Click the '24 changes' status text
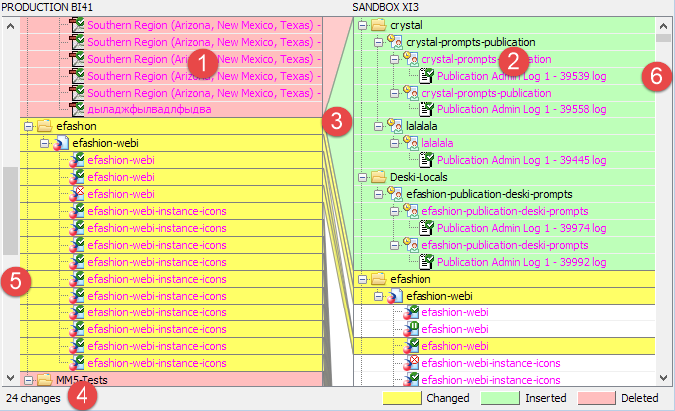Screen dimensions: 675x411 pos(33,398)
